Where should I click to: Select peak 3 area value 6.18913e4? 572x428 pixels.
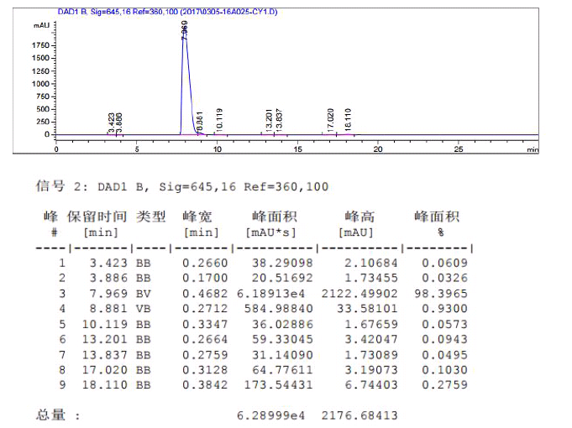274,293
